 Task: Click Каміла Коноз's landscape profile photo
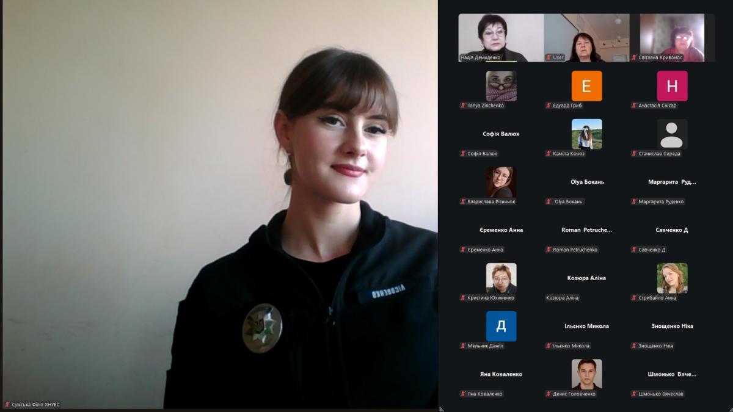point(586,134)
